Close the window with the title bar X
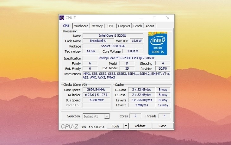The width and height of the screenshot is (231, 145). click(168, 18)
